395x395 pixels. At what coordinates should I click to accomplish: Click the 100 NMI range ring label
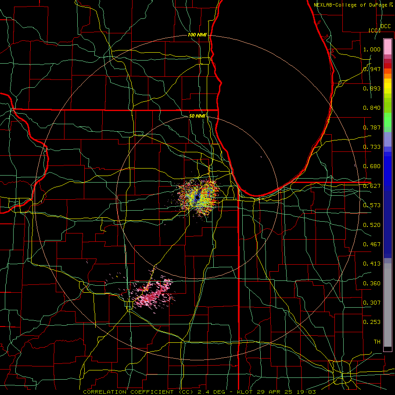[197, 35]
